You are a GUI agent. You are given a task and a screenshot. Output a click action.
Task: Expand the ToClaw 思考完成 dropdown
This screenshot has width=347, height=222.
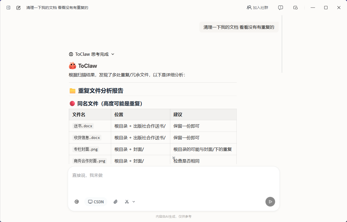(113, 54)
